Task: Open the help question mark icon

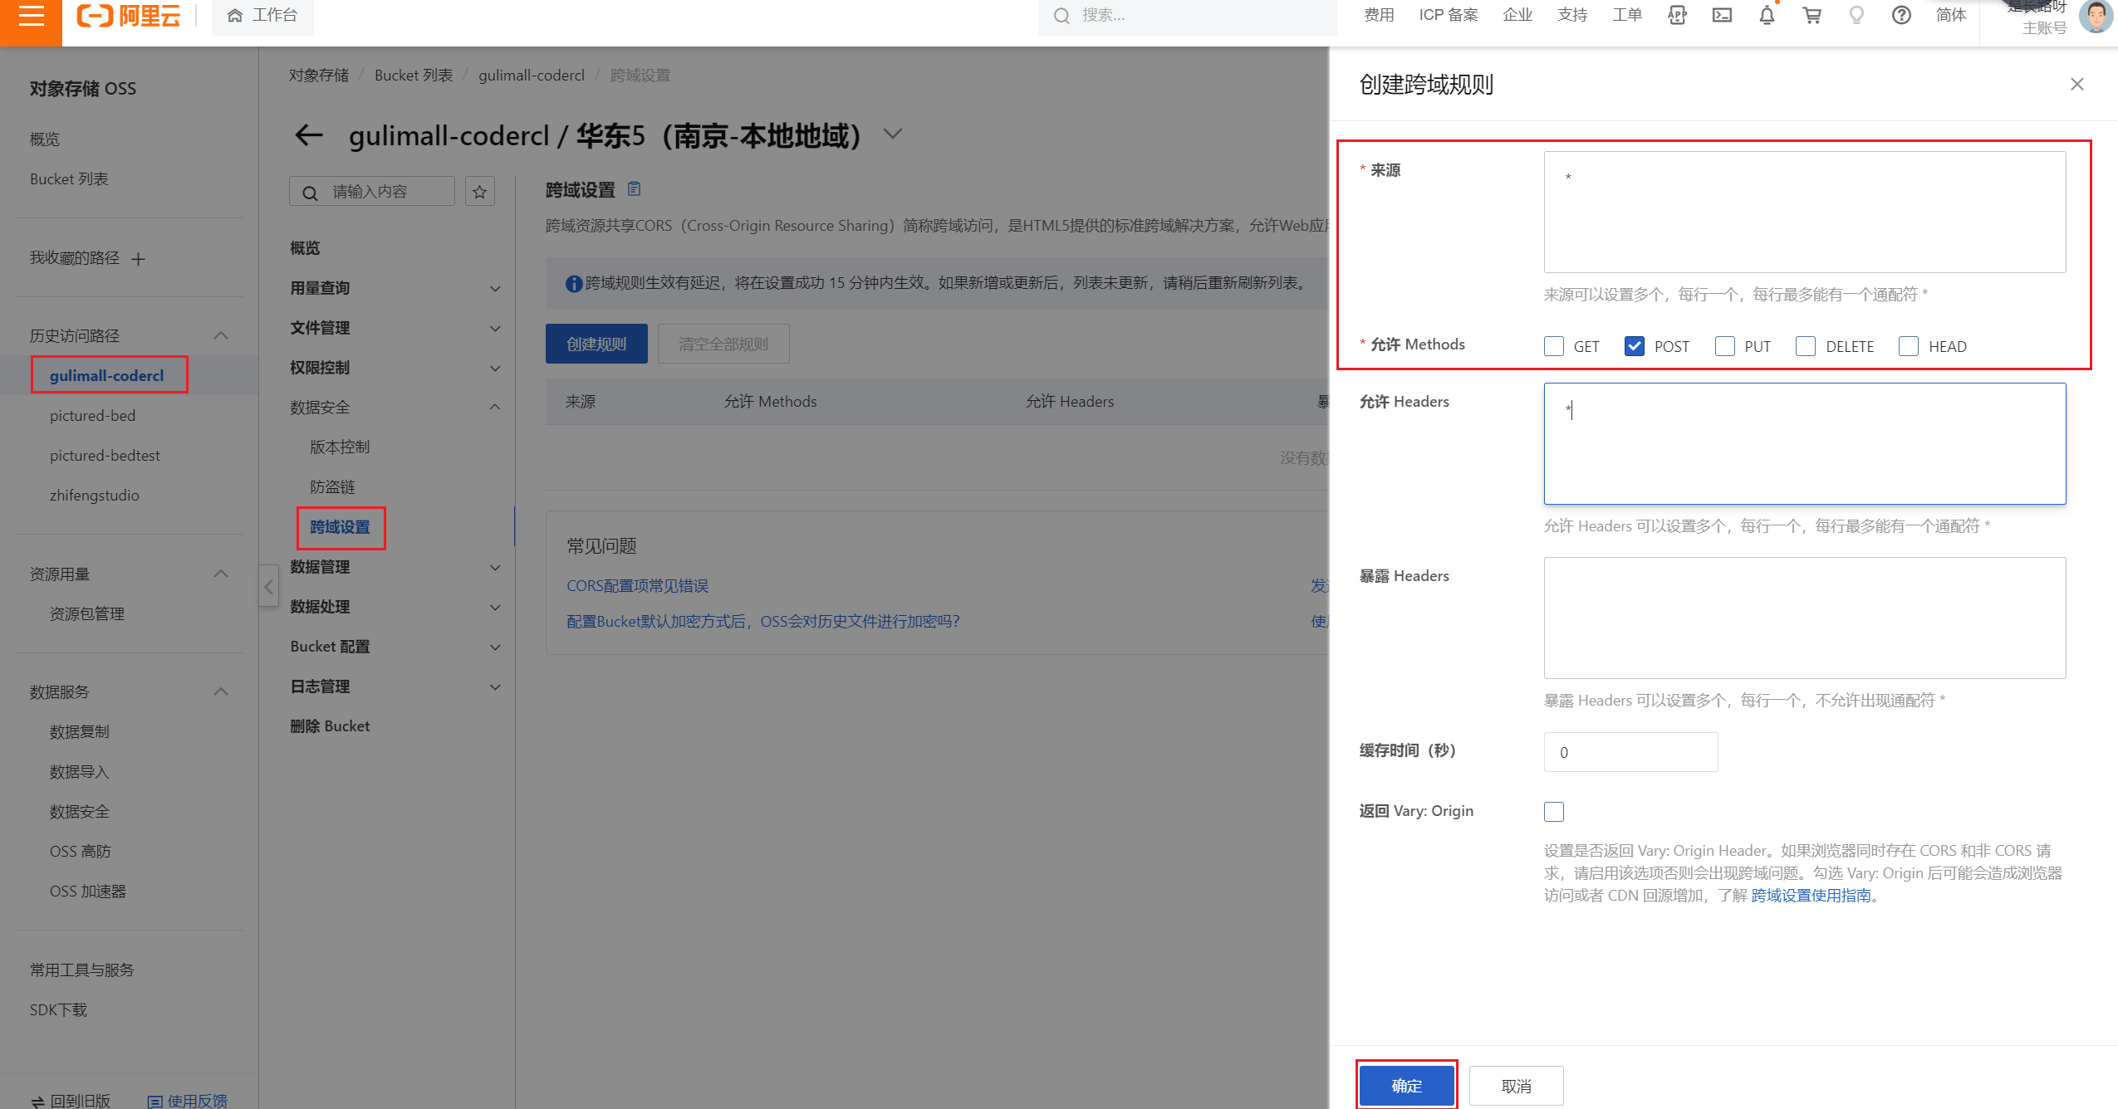Action: tap(1901, 15)
